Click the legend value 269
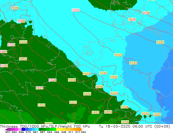Screen dimensions: 173x133 pyautogui.click(x=21, y=132)
